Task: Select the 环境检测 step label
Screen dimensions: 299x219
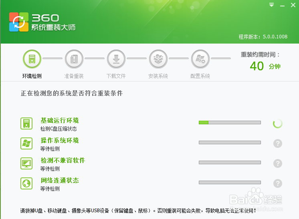Action: pyautogui.click(x=32, y=76)
